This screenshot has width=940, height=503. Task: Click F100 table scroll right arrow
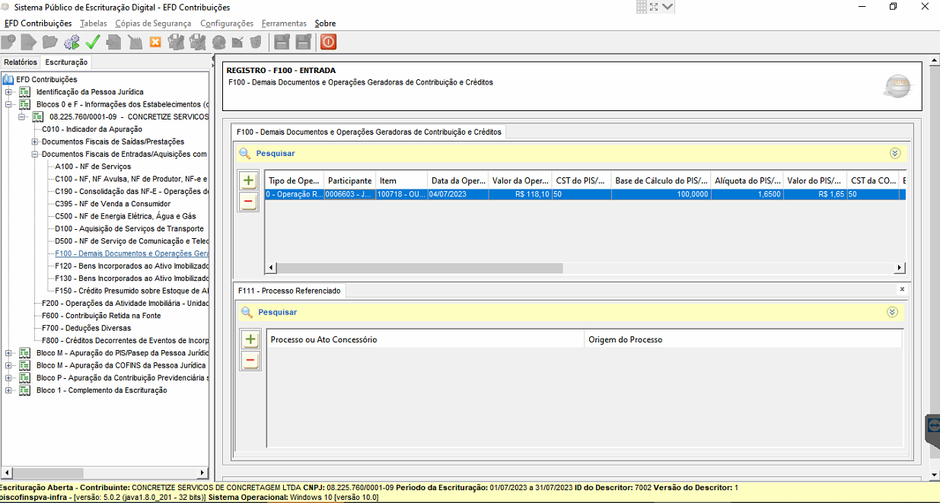click(x=900, y=268)
